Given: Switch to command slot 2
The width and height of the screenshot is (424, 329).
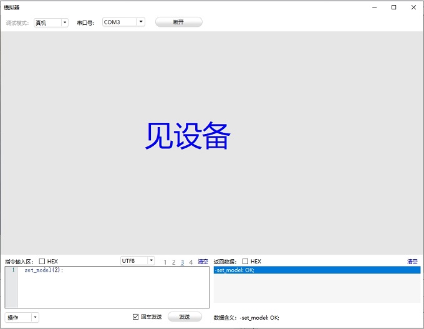Looking at the screenshot, I should point(173,262).
